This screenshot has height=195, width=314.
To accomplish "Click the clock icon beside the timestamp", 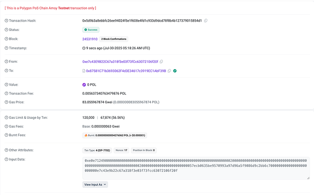I will (x=84, y=48).
